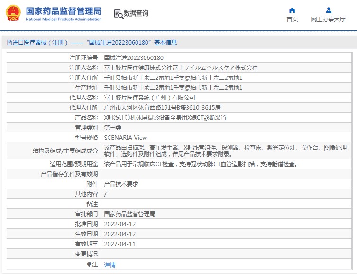Select the 注册人住所 address value

(x=173, y=78)
